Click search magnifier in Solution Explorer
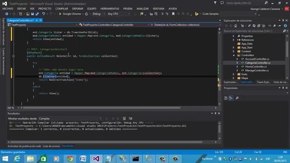Viewport: 290px width, 163px height. point(284,31)
